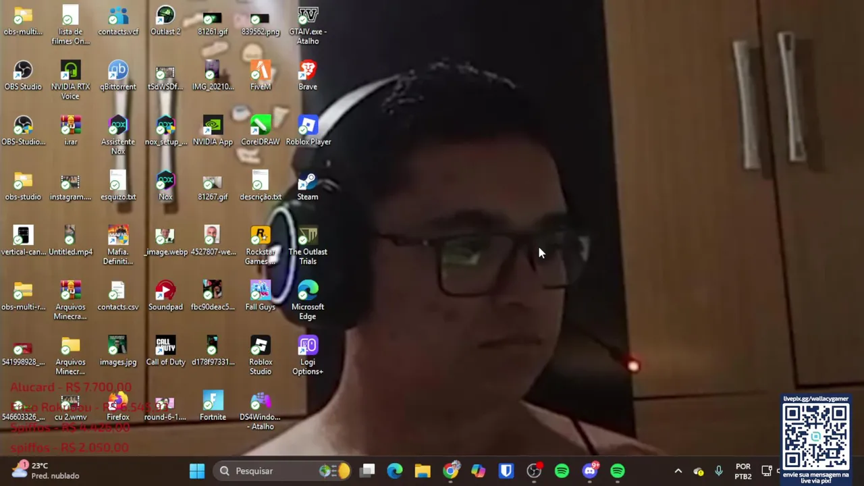Select the lista de filmes file

pos(70,26)
